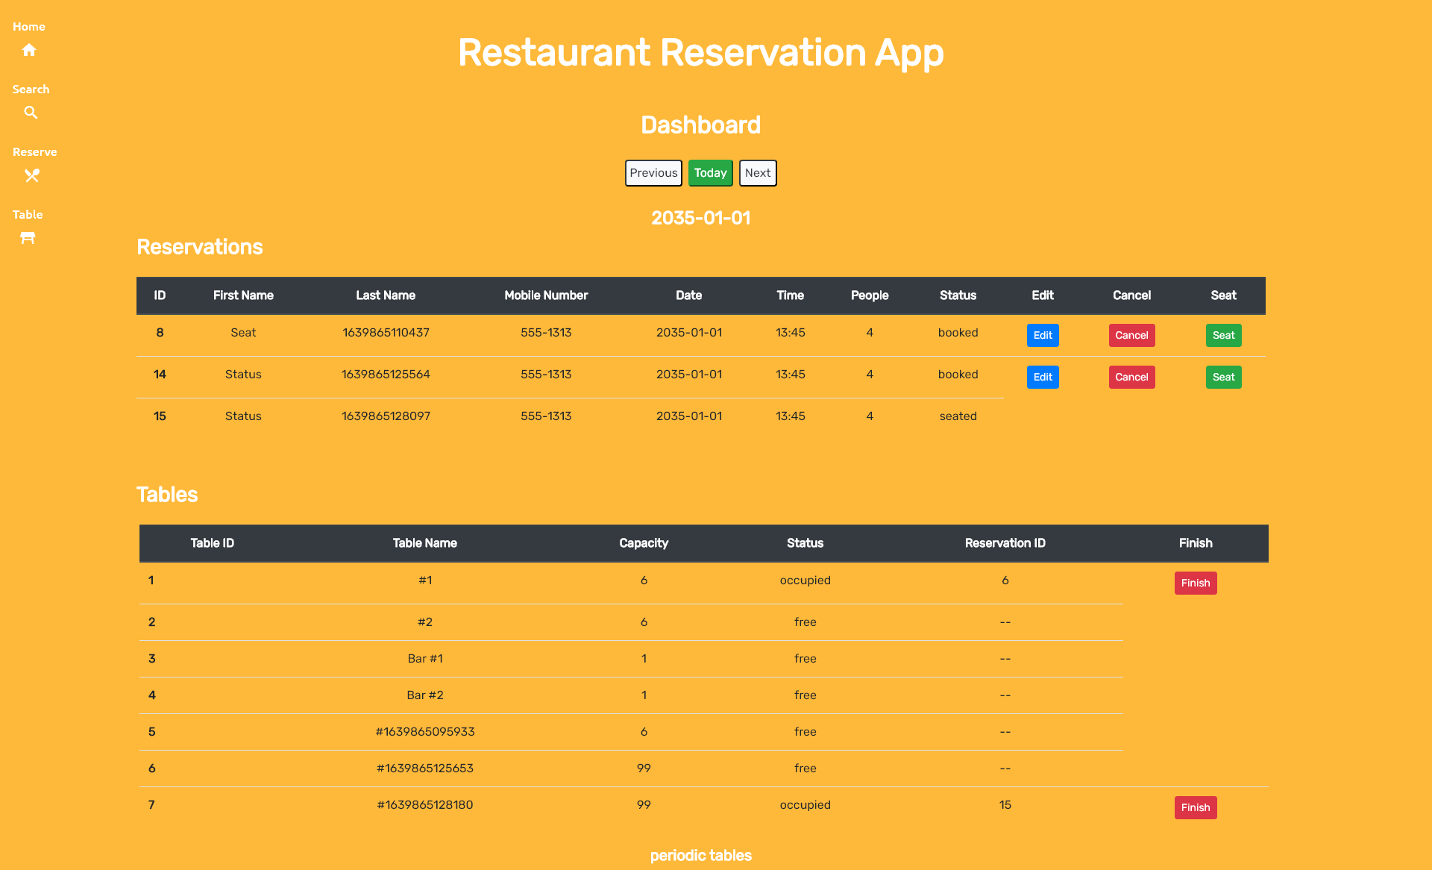Go to the Next day

point(758,173)
